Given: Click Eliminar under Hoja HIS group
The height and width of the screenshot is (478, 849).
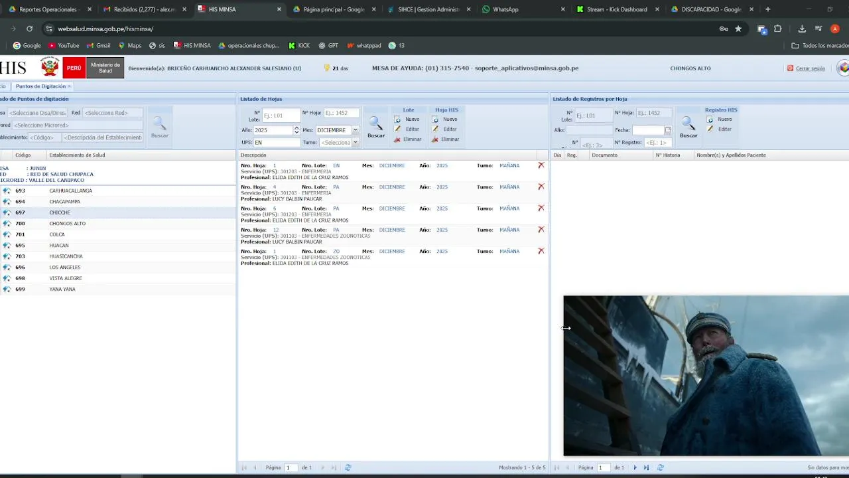Looking at the screenshot, I should (x=446, y=139).
